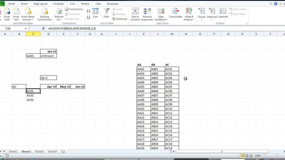Open Advanced filter options
Image resolution: width=285 pixels, height=160 pixels.
point(120,19)
